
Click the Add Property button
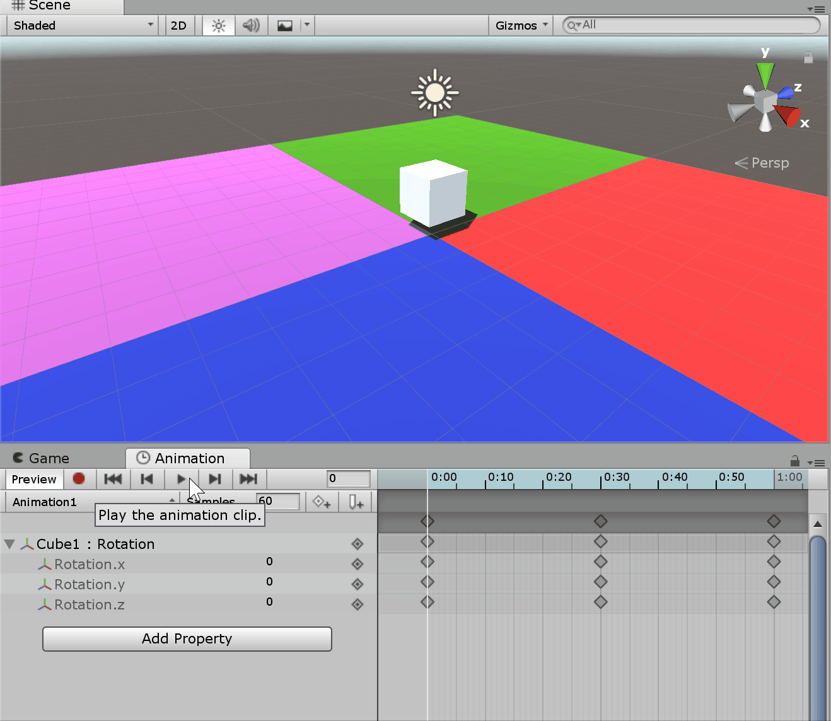point(187,638)
